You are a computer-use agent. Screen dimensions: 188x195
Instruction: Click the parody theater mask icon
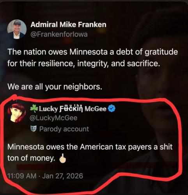[x=34, y=129]
